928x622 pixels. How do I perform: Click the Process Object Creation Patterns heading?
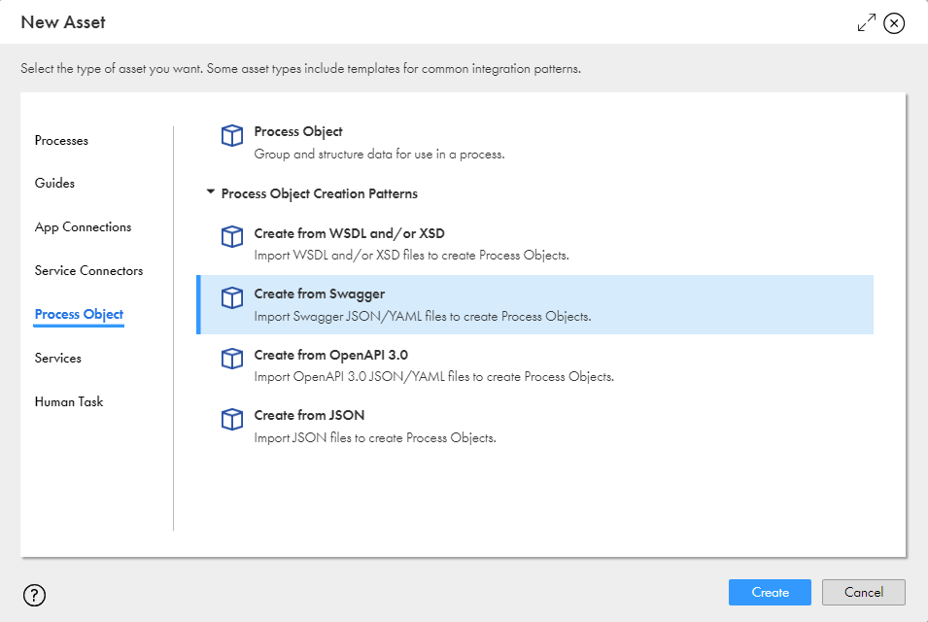pyautogui.click(x=319, y=193)
